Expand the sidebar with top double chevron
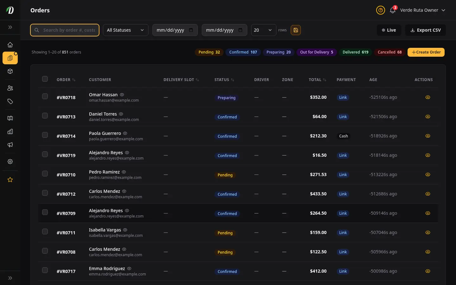 tap(10, 27)
